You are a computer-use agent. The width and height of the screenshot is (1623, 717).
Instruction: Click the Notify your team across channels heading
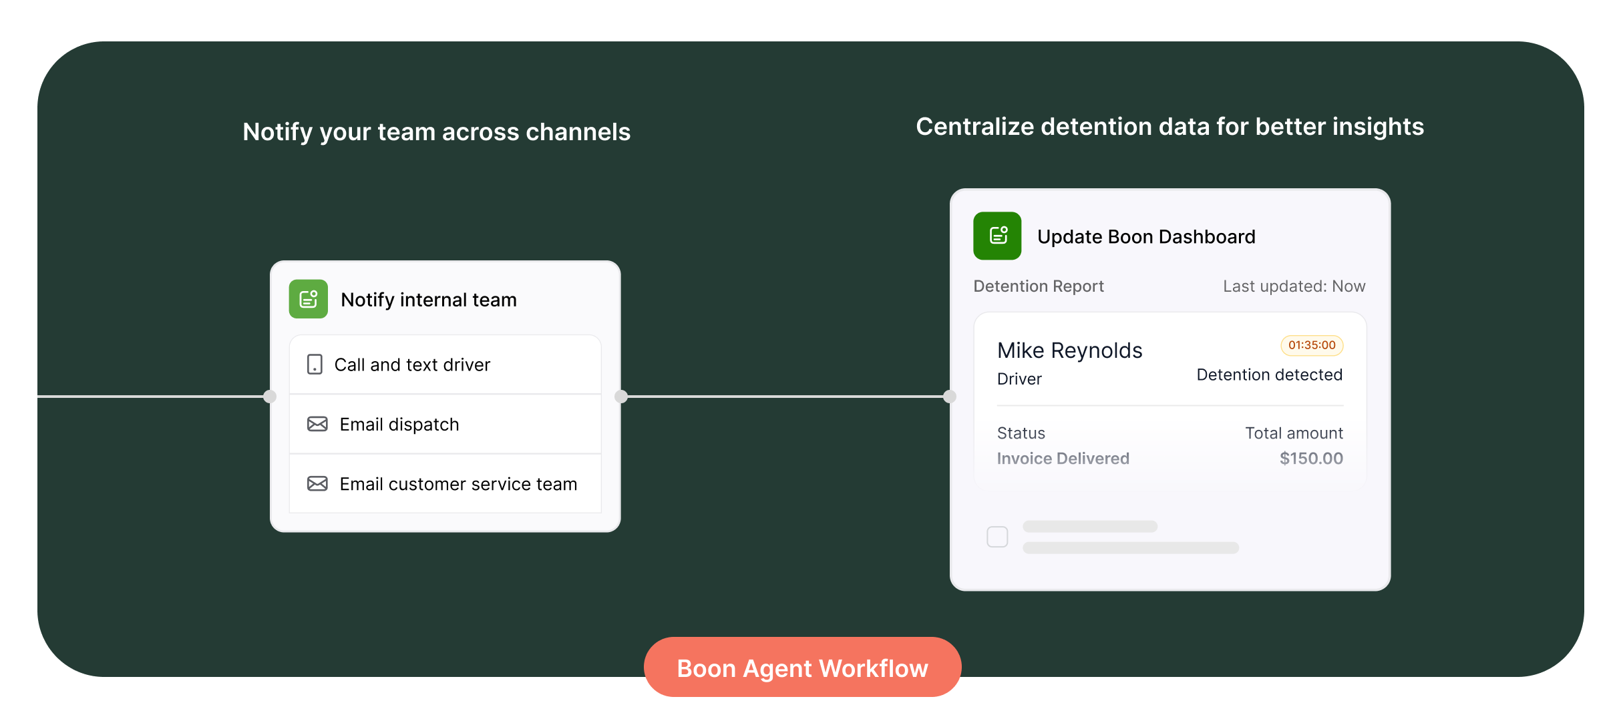coord(436,132)
